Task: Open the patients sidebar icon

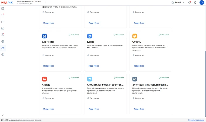Action: tap(3, 22)
